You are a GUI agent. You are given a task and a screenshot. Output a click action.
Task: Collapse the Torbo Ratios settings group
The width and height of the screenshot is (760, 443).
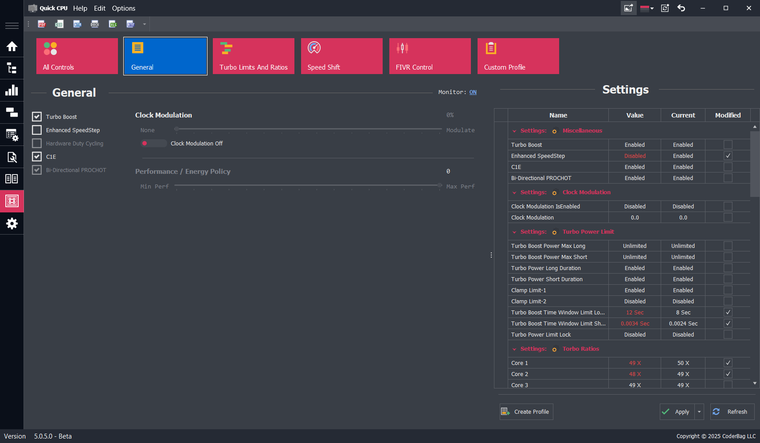tap(514, 349)
